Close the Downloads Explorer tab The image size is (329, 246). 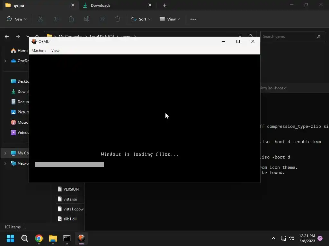(x=150, y=5)
